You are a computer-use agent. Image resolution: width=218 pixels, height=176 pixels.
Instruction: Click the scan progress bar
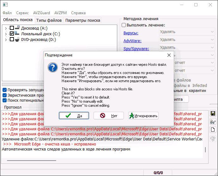click(23, 84)
